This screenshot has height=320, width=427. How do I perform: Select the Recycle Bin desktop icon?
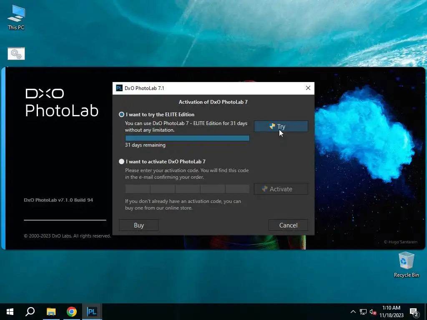(x=406, y=265)
